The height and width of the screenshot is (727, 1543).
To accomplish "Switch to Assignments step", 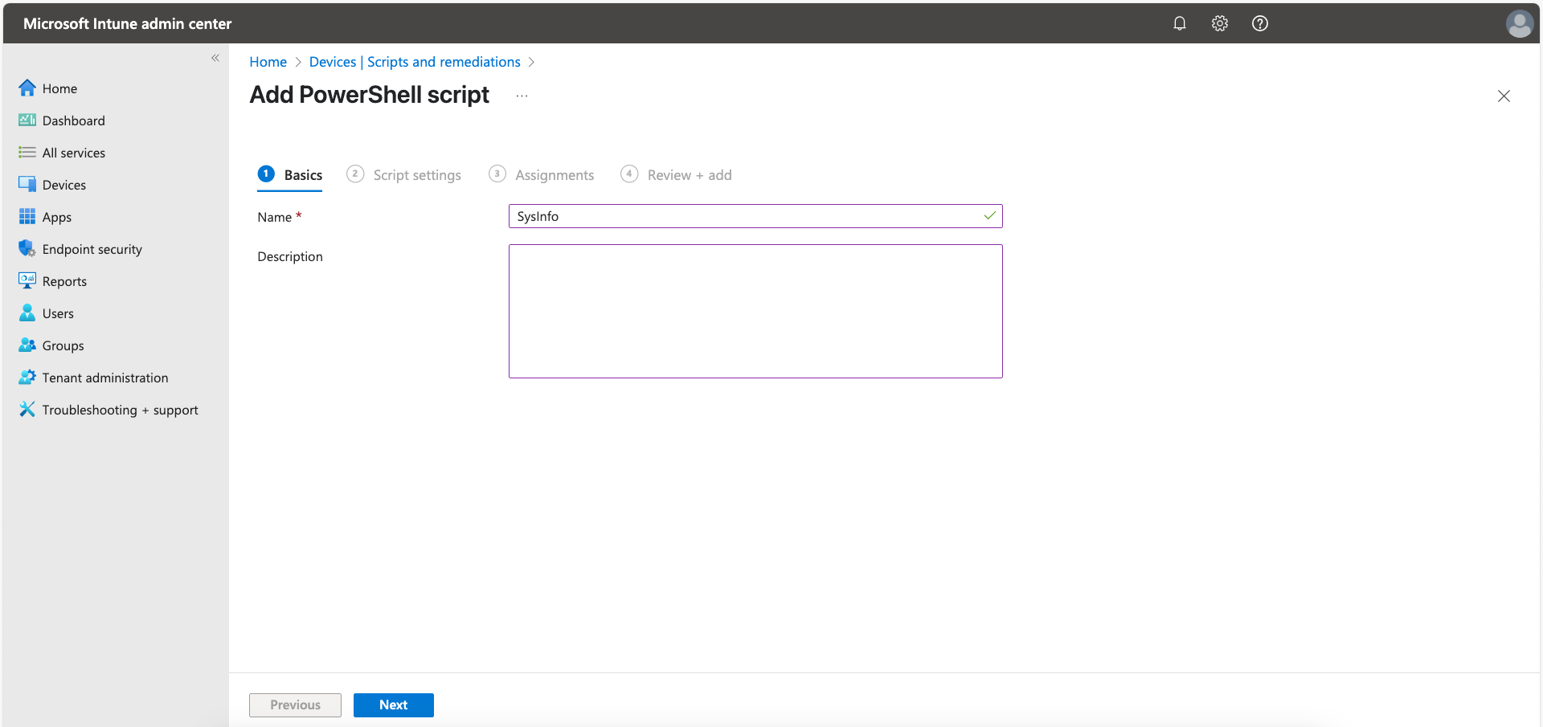I will tap(542, 175).
